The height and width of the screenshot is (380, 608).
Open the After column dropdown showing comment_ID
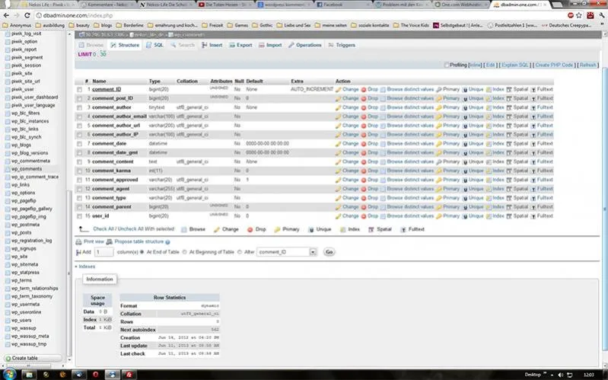coord(287,252)
